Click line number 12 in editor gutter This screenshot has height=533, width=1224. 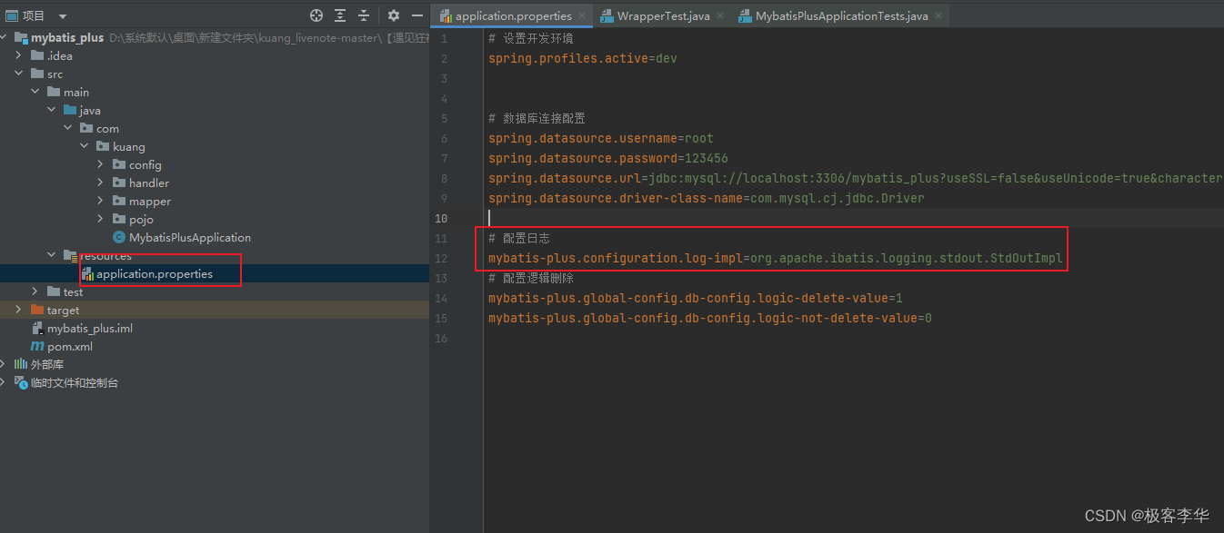pos(442,258)
